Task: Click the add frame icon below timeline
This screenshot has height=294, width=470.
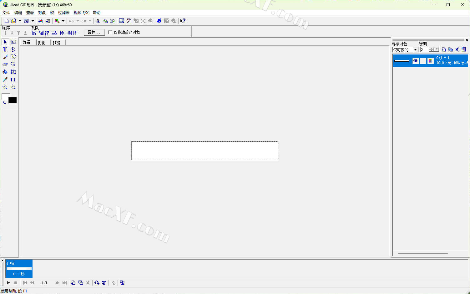Action: tap(73, 283)
